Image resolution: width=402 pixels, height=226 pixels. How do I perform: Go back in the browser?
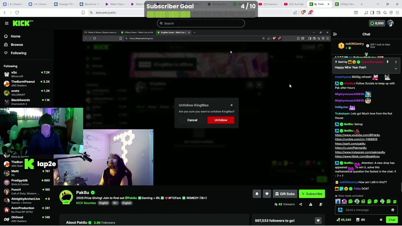coord(4,13)
